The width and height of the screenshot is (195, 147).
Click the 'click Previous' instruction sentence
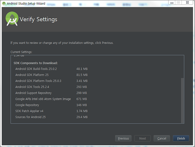(62, 43)
